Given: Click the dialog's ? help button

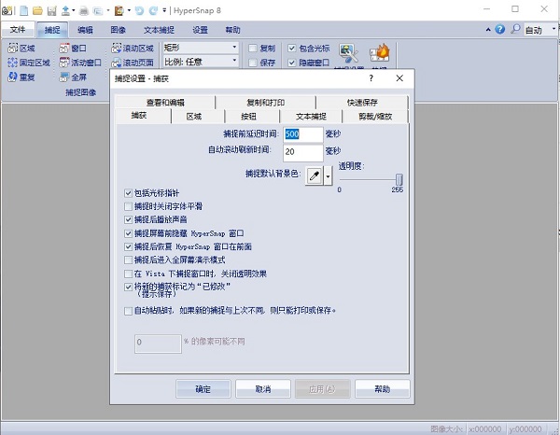Looking at the screenshot, I should tap(371, 78).
